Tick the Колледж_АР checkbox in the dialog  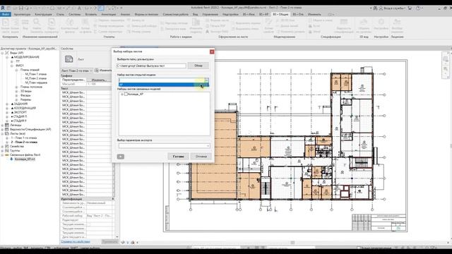tap(126, 94)
